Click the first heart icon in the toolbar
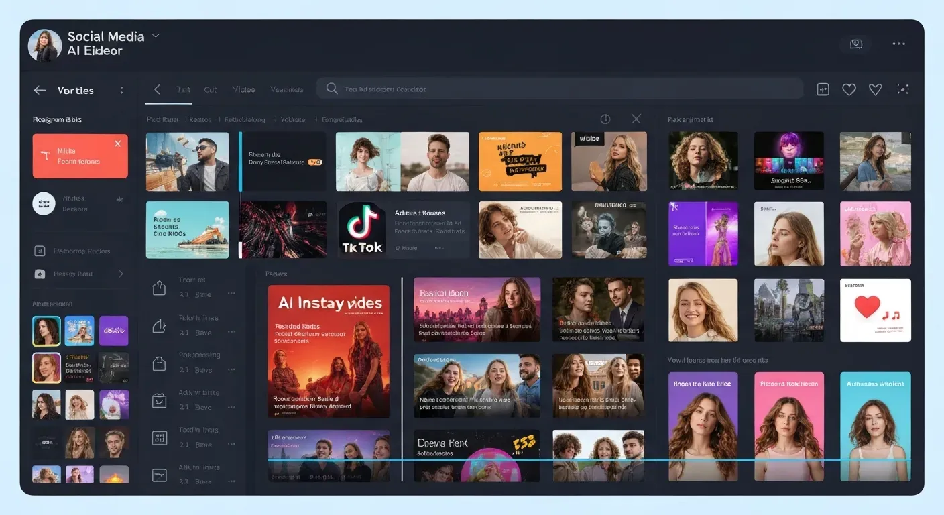Image resolution: width=944 pixels, height=515 pixels. (x=849, y=89)
